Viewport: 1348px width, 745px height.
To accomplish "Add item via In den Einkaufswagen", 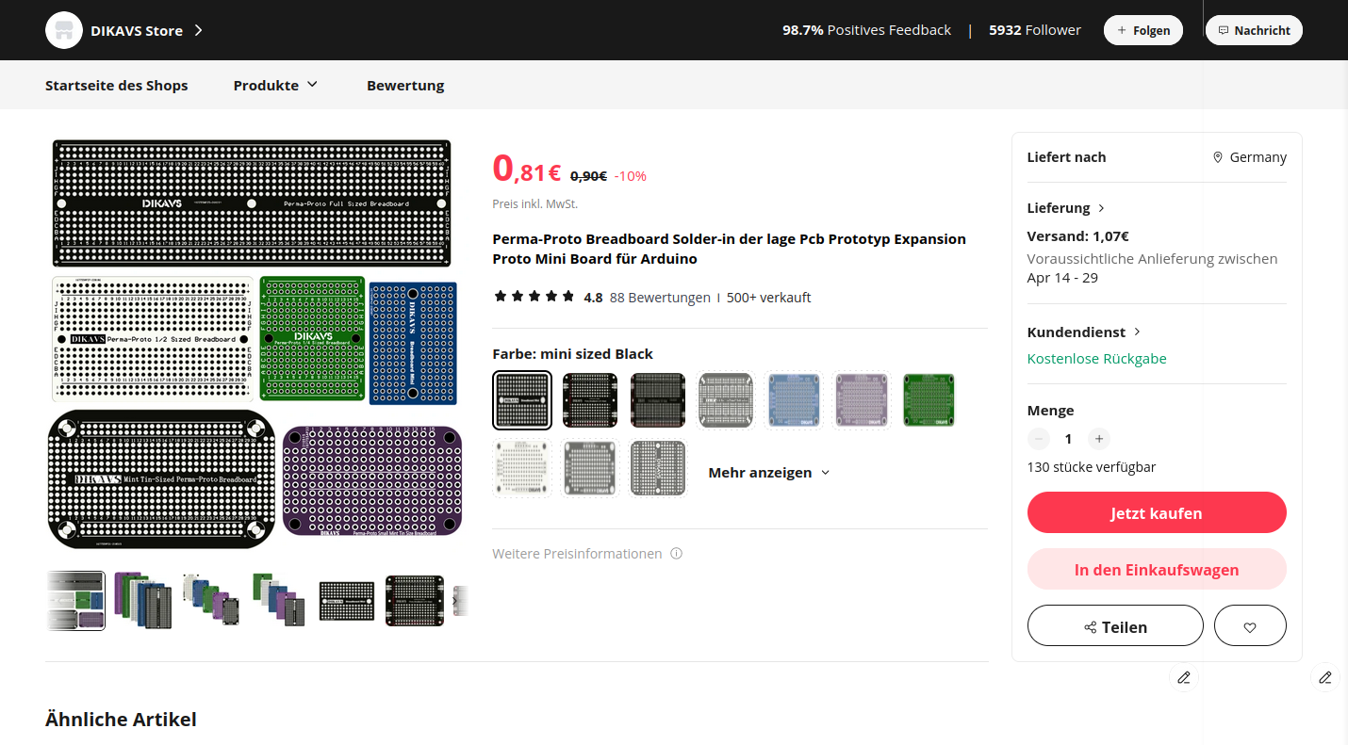I will coord(1157,570).
